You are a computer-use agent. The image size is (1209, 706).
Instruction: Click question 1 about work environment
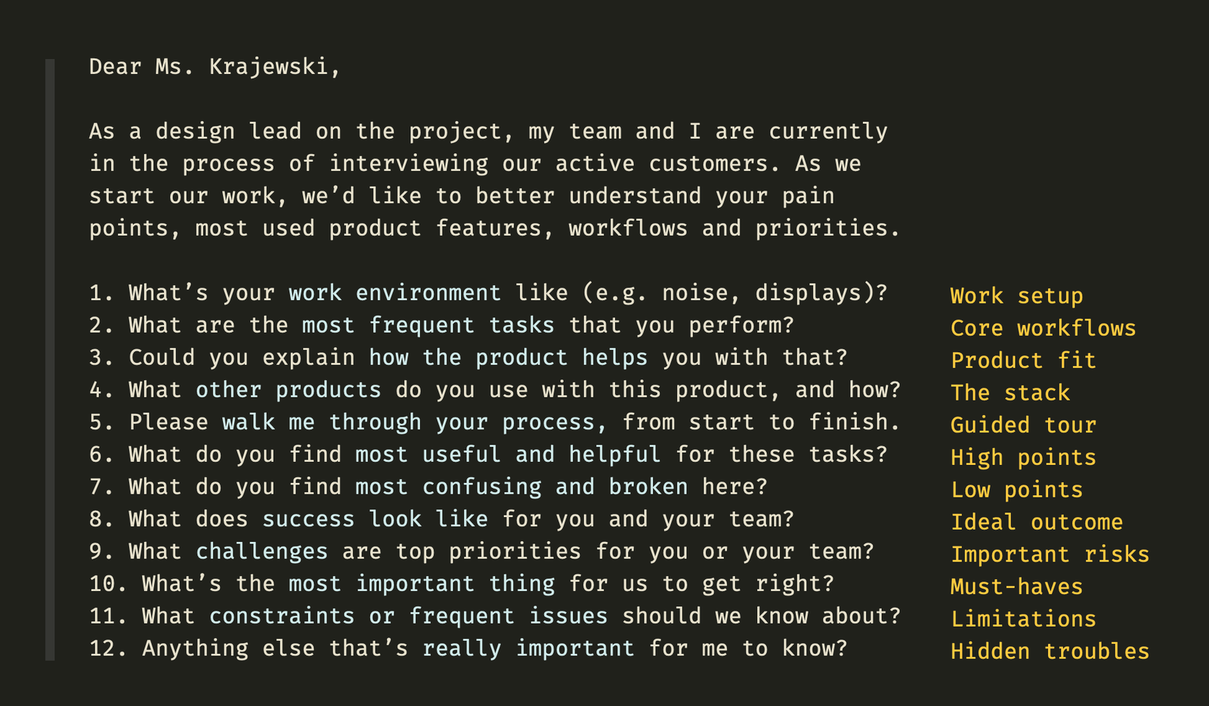[488, 293]
